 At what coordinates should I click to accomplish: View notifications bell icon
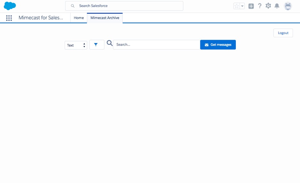click(x=277, y=6)
